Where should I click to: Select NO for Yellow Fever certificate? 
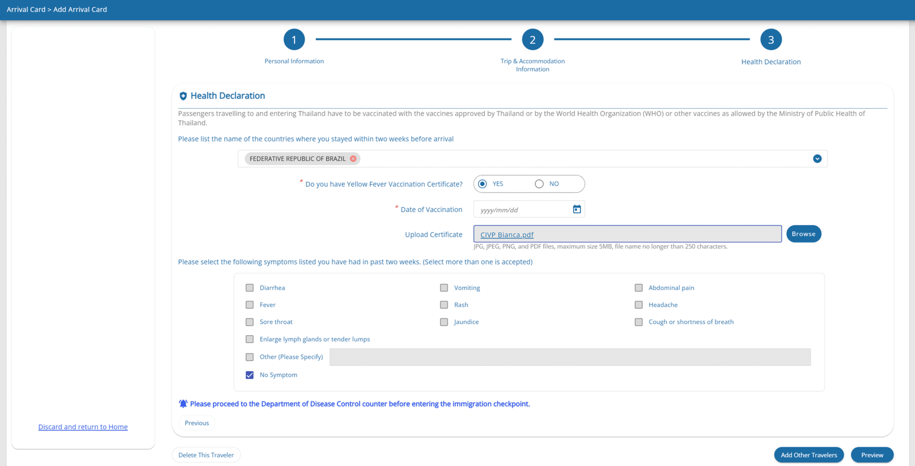click(x=539, y=184)
